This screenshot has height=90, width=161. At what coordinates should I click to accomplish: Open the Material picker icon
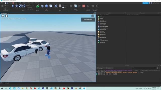point(56,6)
